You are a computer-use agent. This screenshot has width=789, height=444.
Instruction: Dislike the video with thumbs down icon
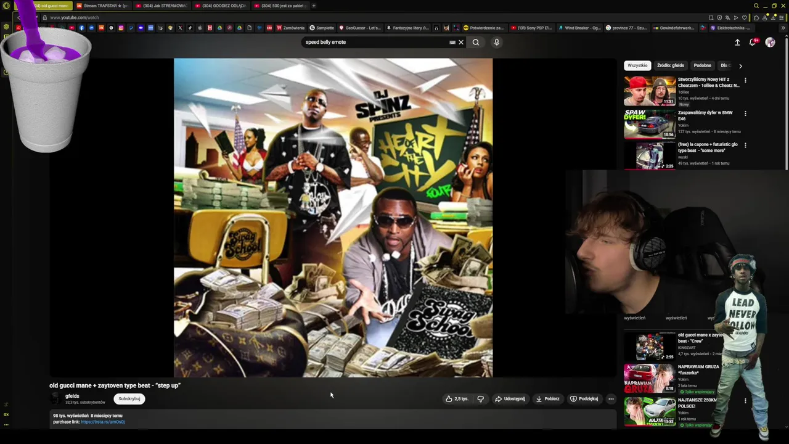480,398
